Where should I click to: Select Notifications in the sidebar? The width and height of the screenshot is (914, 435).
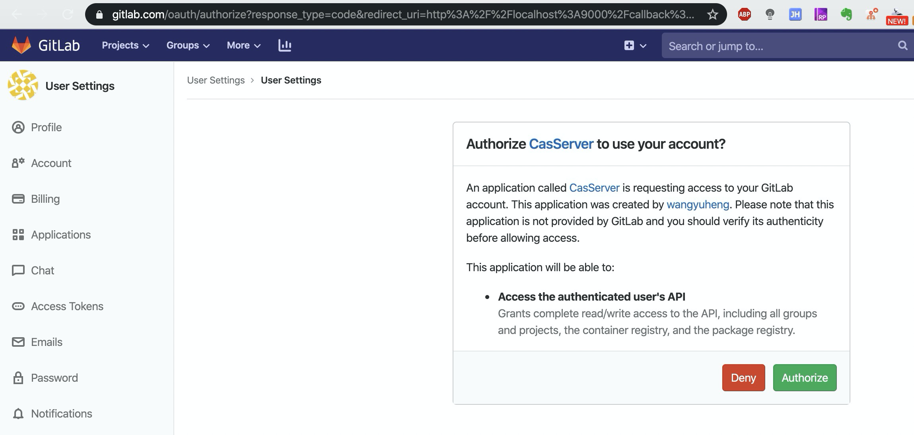61,414
